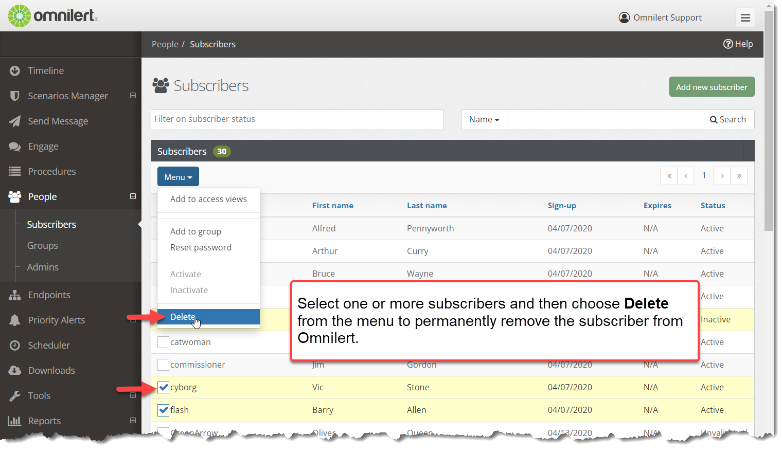This screenshot has width=782, height=453.
Task: Uncheck the flash subscriber checkbox
Action: (164, 410)
